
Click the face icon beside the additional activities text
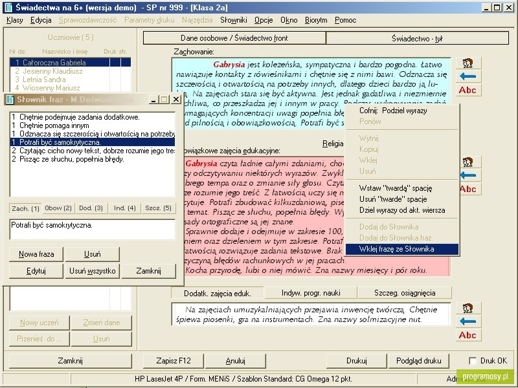468,308
